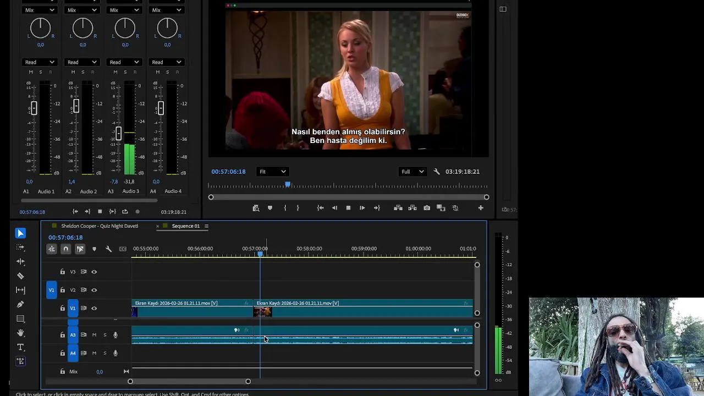Add a marker in the Program monitor
The height and width of the screenshot is (396, 704).
270,208
